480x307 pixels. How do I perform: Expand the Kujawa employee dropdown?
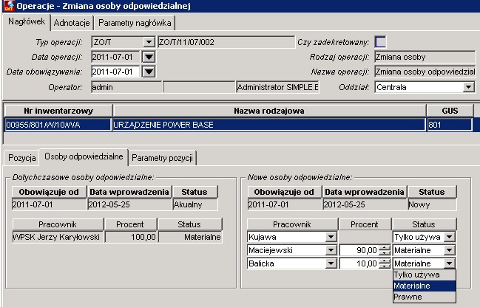click(x=331, y=237)
